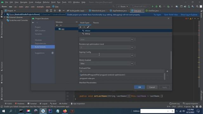Click the Apply button
The image size is (203, 114).
tap(164, 87)
